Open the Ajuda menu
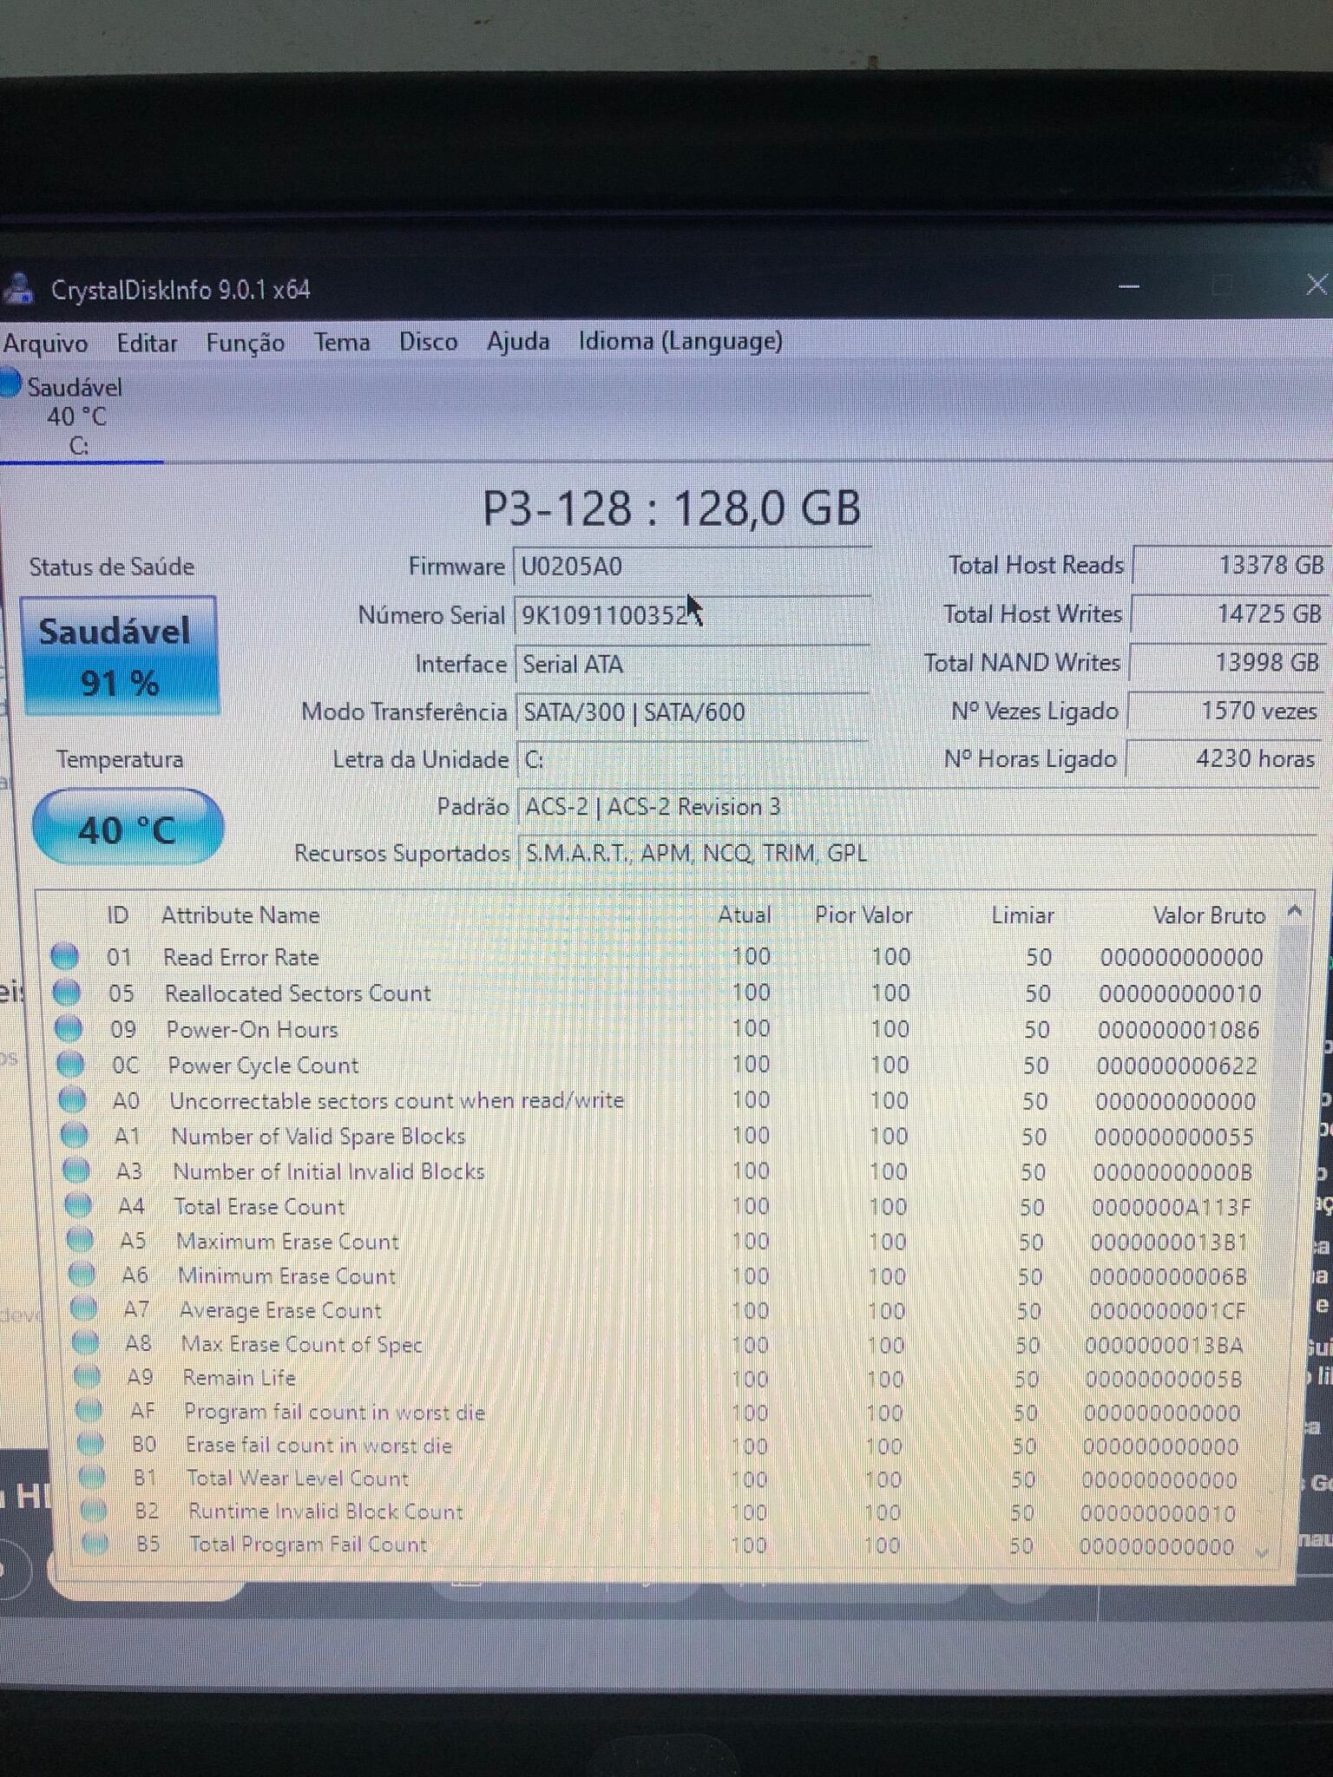 tap(518, 341)
